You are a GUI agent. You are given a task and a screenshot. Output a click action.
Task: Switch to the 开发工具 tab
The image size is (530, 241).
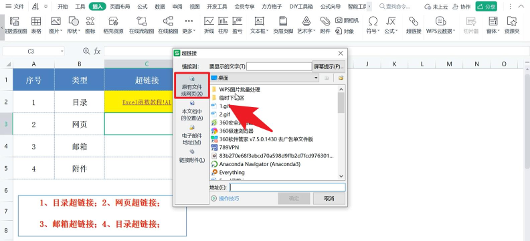[x=217, y=7]
